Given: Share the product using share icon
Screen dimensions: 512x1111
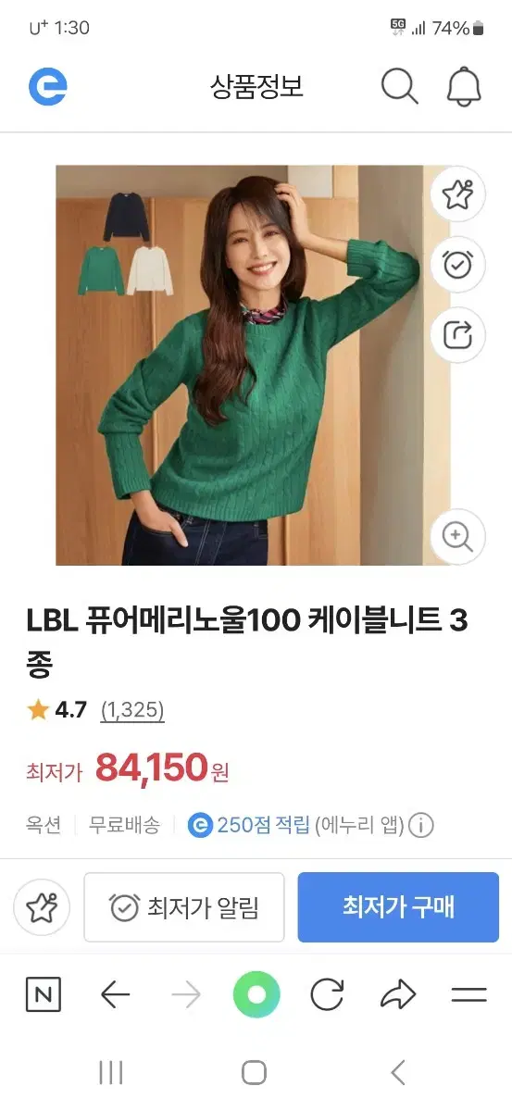Looking at the screenshot, I should point(457,334).
